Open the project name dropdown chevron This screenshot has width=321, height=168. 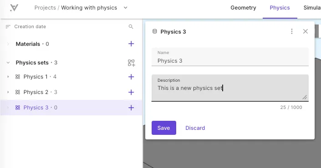point(126,8)
